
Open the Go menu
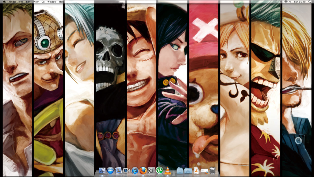pos(43,2)
